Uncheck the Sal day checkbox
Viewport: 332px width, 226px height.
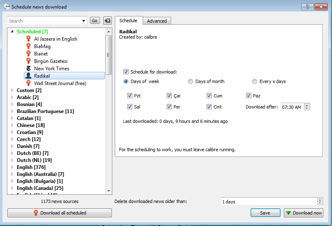click(x=130, y=106)
